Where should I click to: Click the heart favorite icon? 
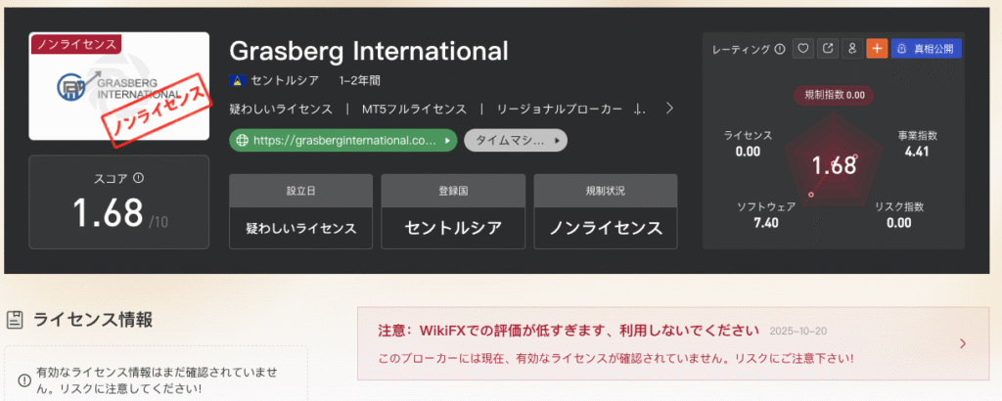coord(803,48)
